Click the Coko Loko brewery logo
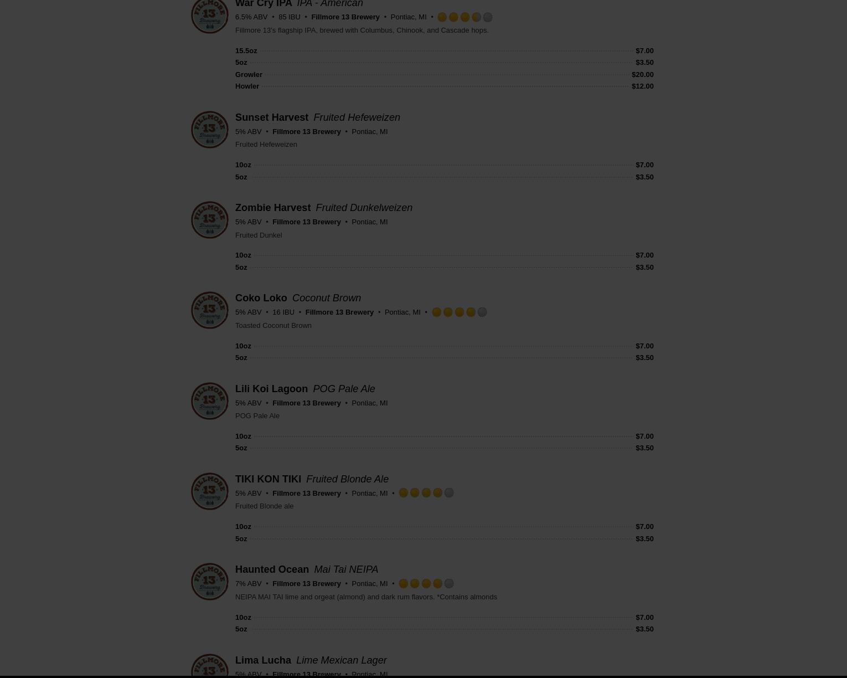Image resolution: width=847 pixels, height=678 pixels. [210, 310]
